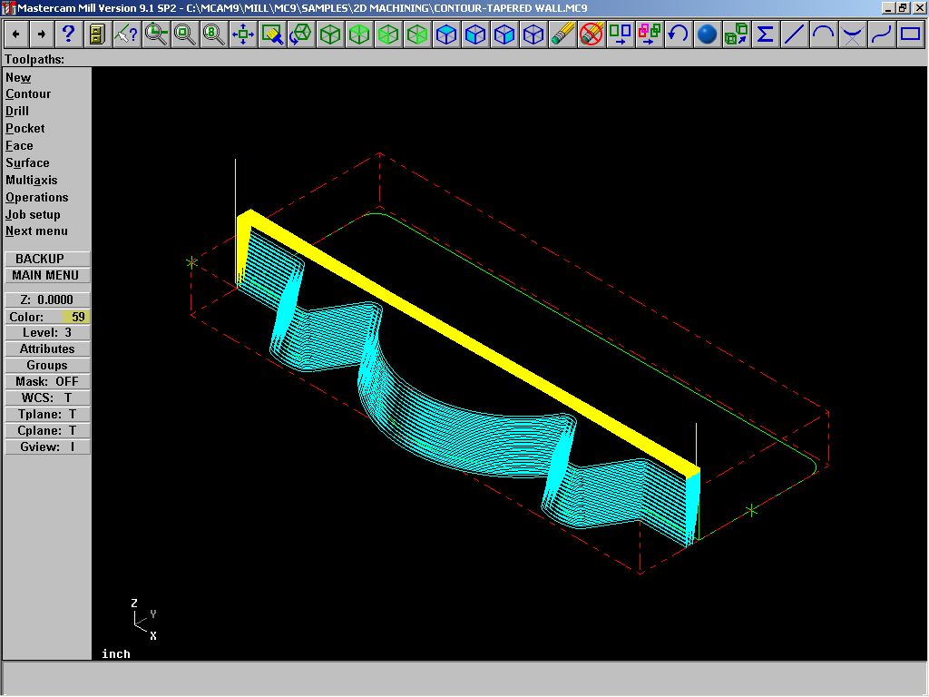Image resolution: width=929 pixels, height=697 pixels.
Task: Choose Drill toolpath menu item
Action: click(x=17, y=112)
